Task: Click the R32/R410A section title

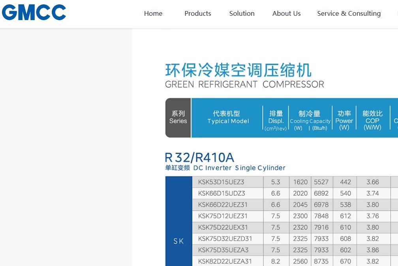Action: click(x=199, y=157)
